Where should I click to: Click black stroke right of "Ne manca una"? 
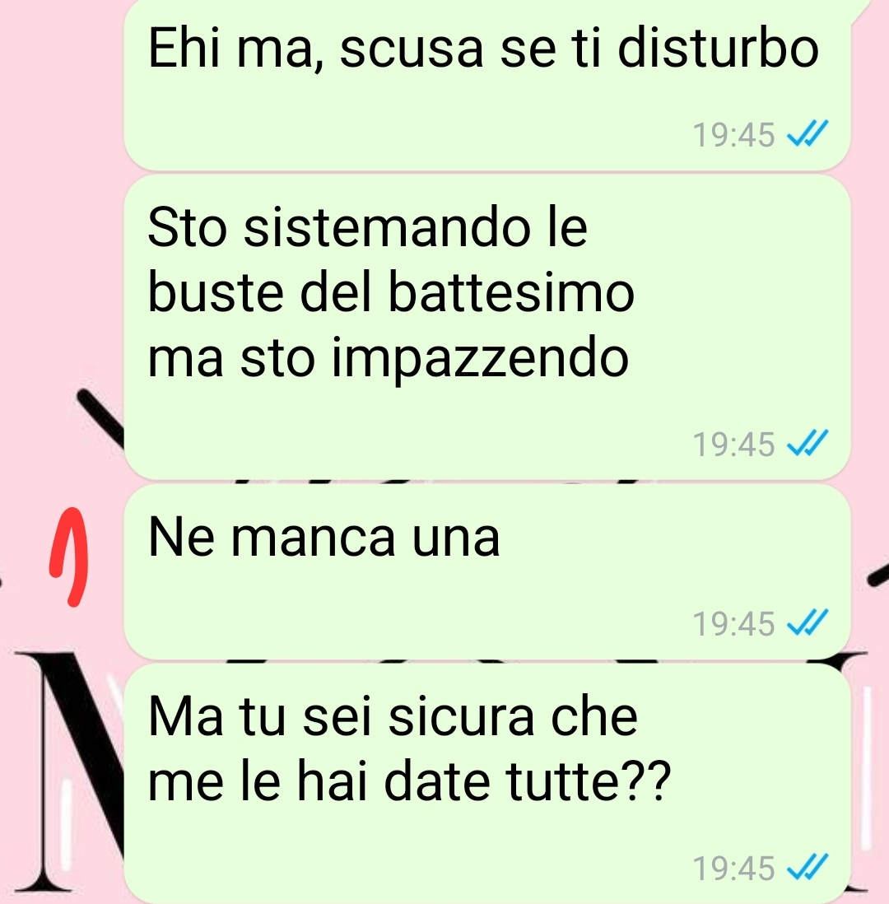point(878,576)
